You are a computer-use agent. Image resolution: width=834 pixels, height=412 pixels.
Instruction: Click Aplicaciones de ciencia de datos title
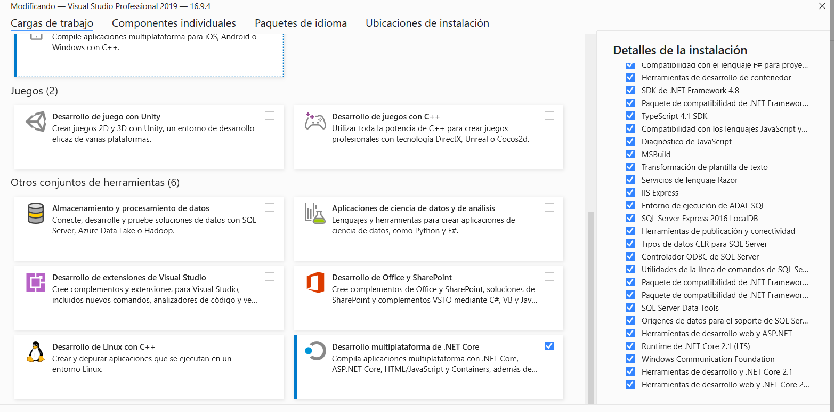414,208
